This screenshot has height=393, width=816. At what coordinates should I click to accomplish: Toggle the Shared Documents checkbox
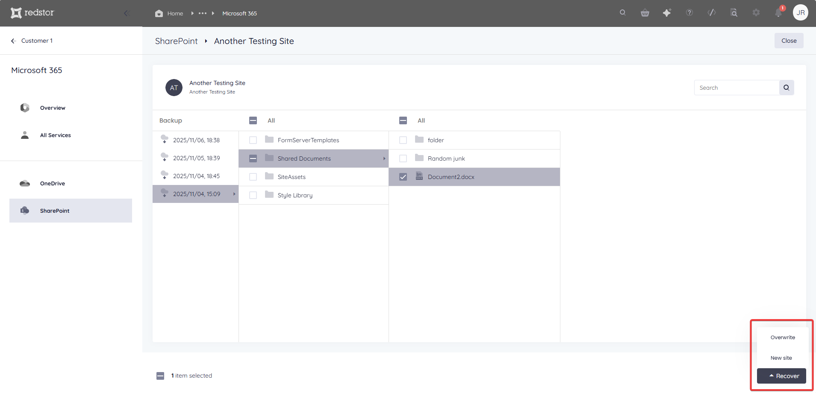(253, 158)
